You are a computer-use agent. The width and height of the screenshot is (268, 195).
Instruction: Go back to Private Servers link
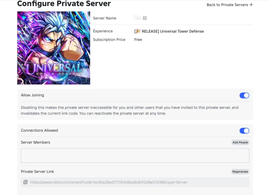[230, 5]
